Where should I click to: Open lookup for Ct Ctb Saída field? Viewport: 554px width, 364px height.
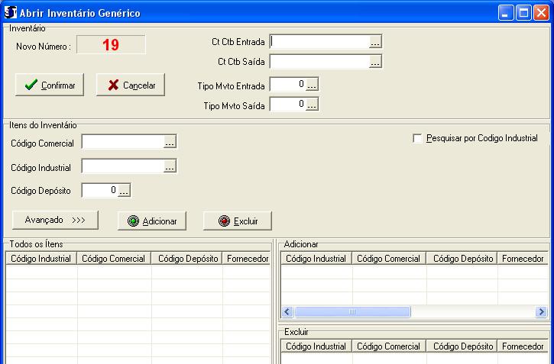coord(375,63)
